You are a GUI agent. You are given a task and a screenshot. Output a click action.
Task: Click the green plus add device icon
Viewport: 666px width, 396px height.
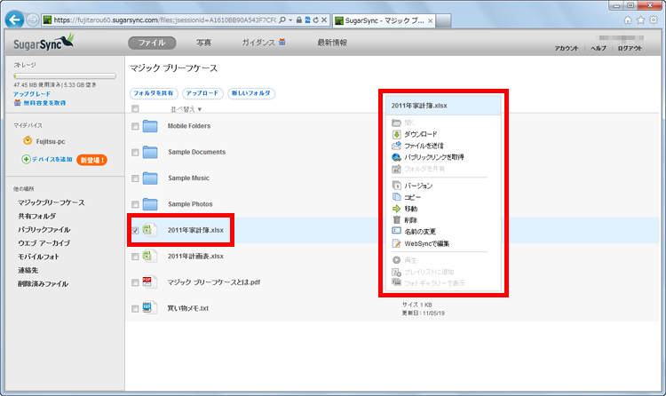[26, 159]
